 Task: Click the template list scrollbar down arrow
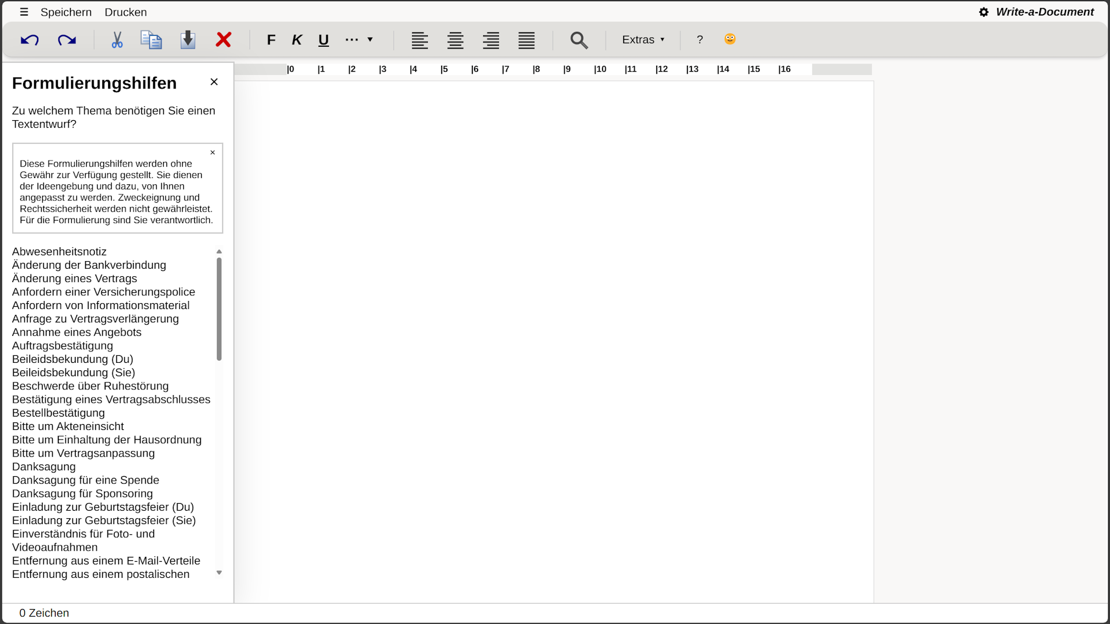219,573
